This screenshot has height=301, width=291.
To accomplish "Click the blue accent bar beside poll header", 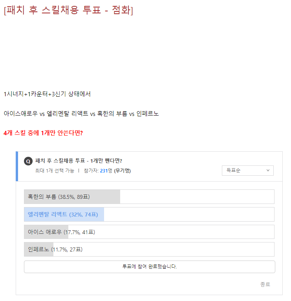I will coord(17,166).
